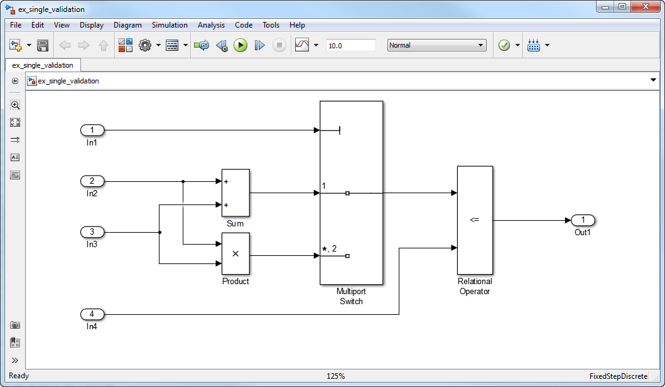
Task: Open the Edit menu
Action: [38, 25]
